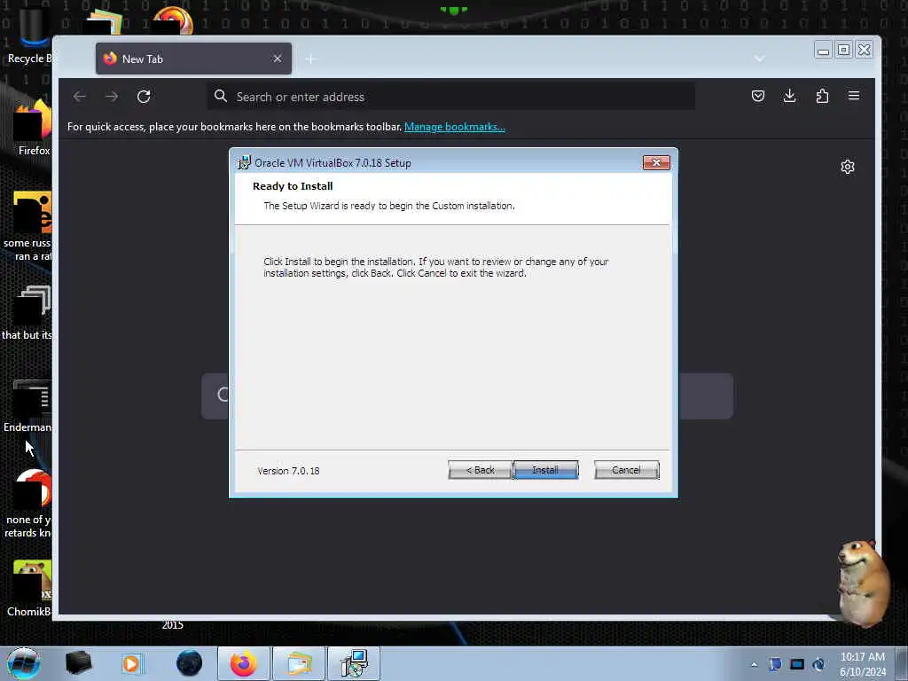The width and height of the screenshot is (908, 681).
Task: Select the 'some russ ran a rat' desktop icon
Action: point(27,227)
